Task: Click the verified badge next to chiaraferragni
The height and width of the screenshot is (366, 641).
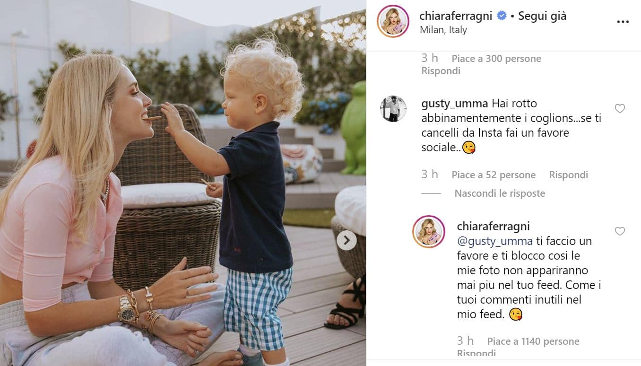Action: [x=501, y=16]
